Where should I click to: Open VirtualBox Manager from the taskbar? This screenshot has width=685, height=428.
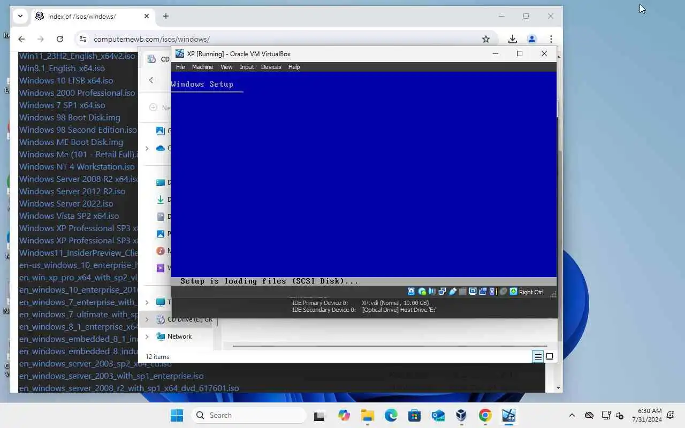461,415
